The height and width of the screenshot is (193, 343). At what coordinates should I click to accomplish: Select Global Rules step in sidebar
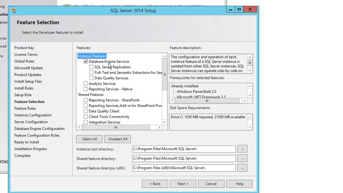[x=24, y=61]
